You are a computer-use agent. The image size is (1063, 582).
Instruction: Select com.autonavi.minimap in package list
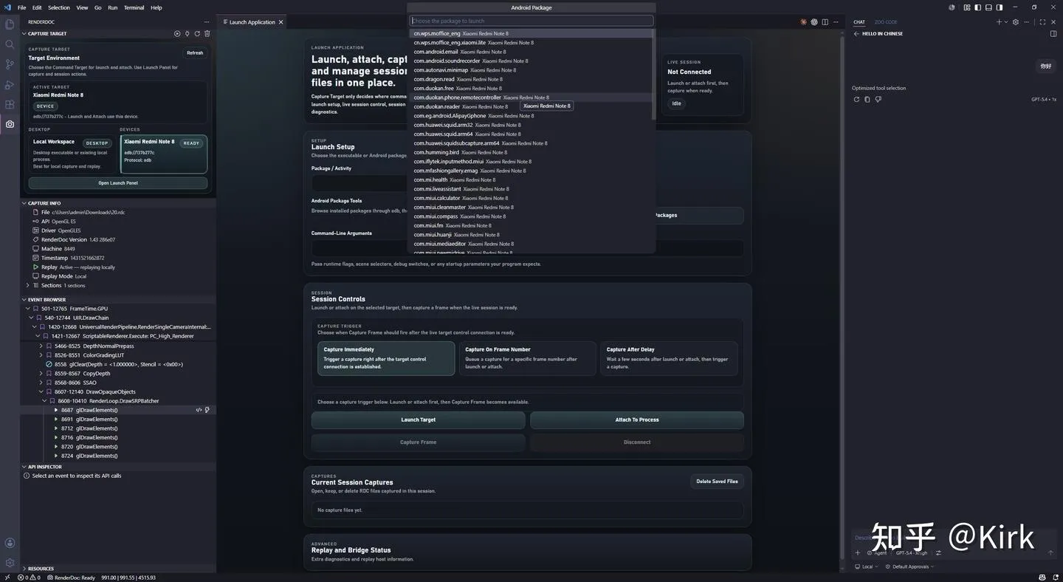[531, 70]
